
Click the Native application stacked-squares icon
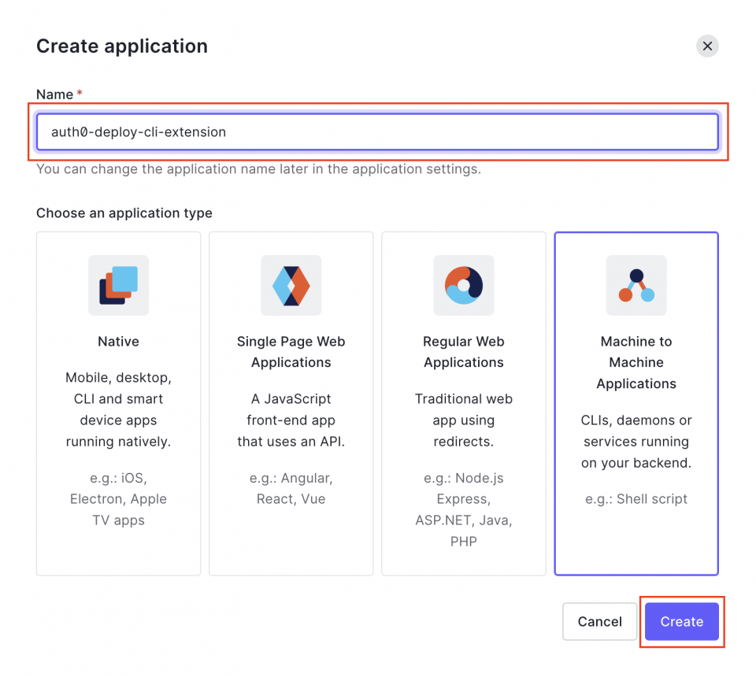(117, 286)
